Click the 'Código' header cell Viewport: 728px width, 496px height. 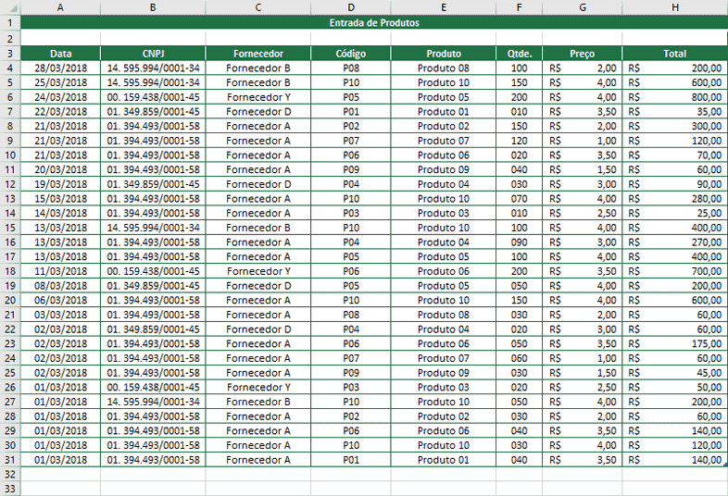click(350, 54)
